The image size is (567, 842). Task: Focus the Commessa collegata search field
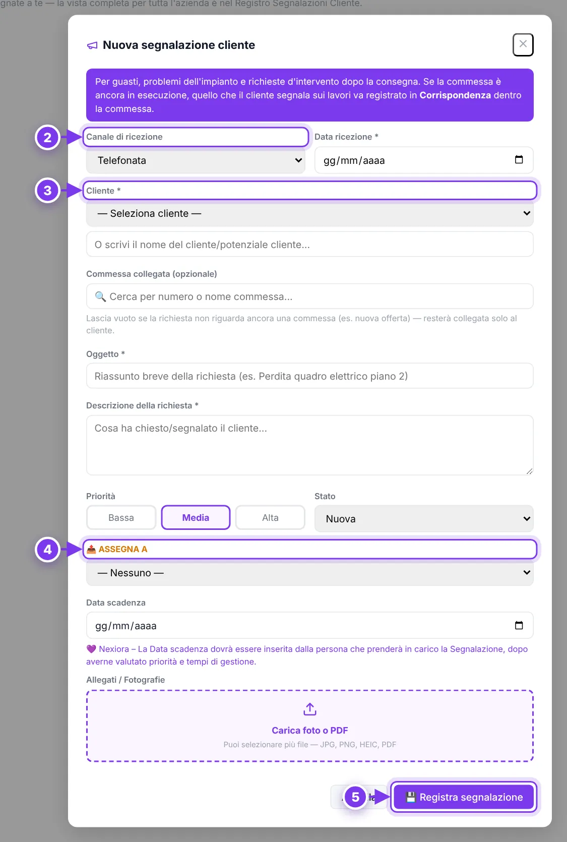[x=310, y=296]
